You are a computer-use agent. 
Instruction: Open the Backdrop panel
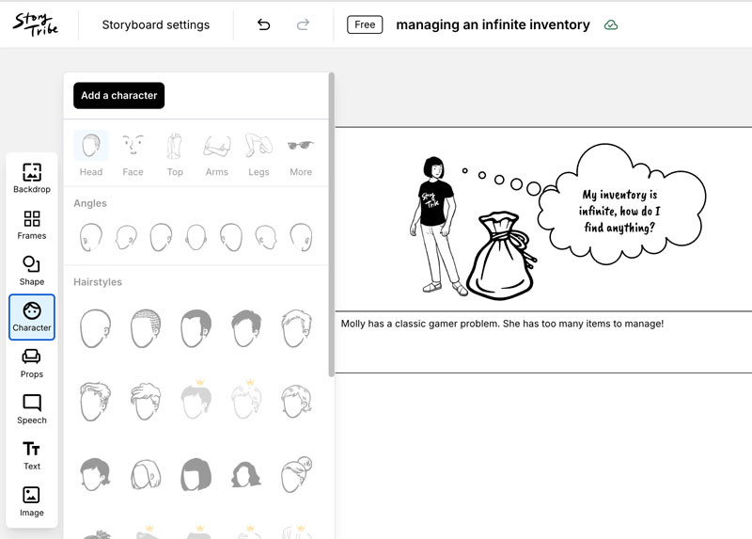coord(32,179)
